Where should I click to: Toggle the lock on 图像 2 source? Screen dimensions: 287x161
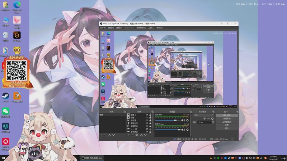click(150, 115)
